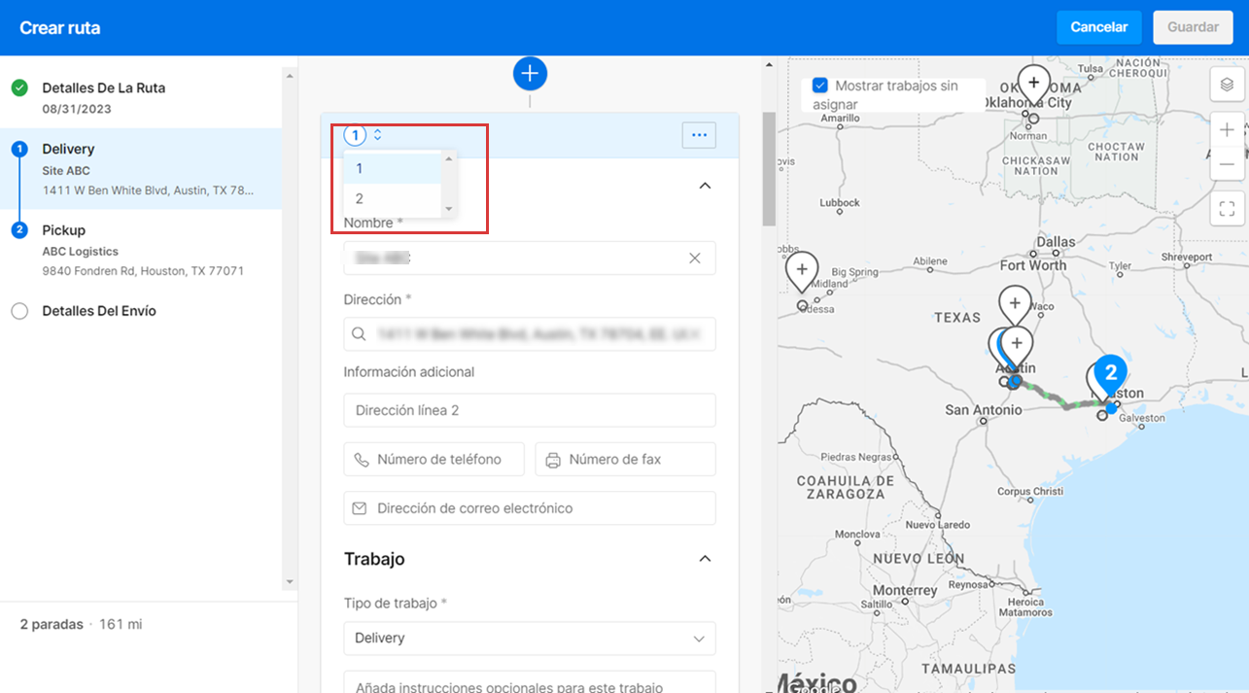Collapse the stop details section above Nombre
Viewport: 1249px width, 693px height.
click(x=706, y=186)
